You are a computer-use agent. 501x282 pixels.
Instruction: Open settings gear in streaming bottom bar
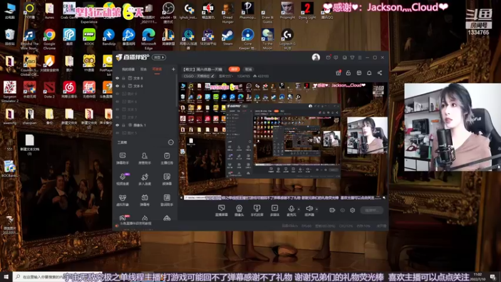[x=353, y=210]
